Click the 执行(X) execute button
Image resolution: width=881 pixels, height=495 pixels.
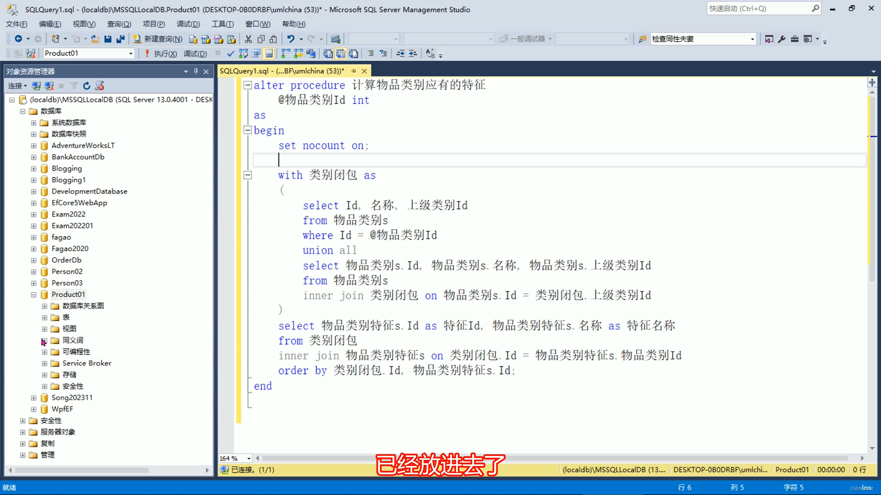[x=161, y=54]
